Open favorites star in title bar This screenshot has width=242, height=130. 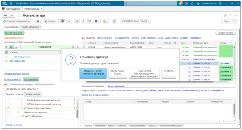coord(192,3)
